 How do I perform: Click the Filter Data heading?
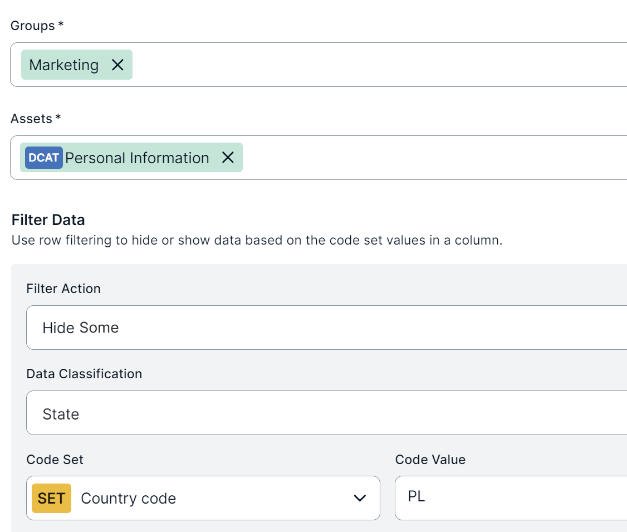(48, 220)
